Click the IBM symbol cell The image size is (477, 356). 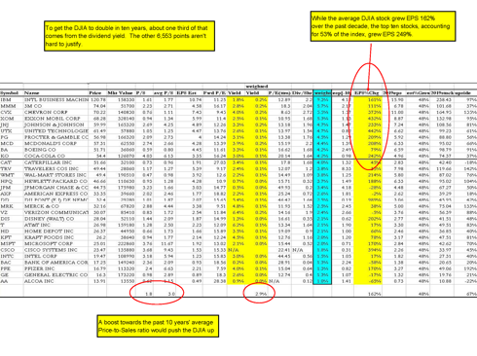6,100
